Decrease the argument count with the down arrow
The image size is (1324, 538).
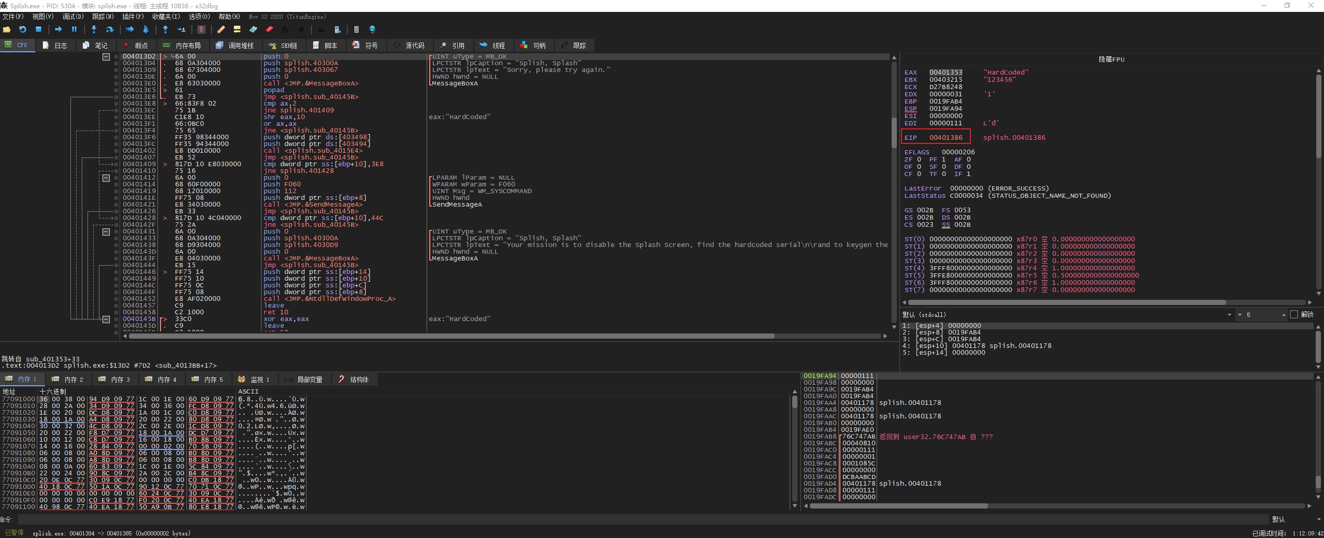[1240, 315]
